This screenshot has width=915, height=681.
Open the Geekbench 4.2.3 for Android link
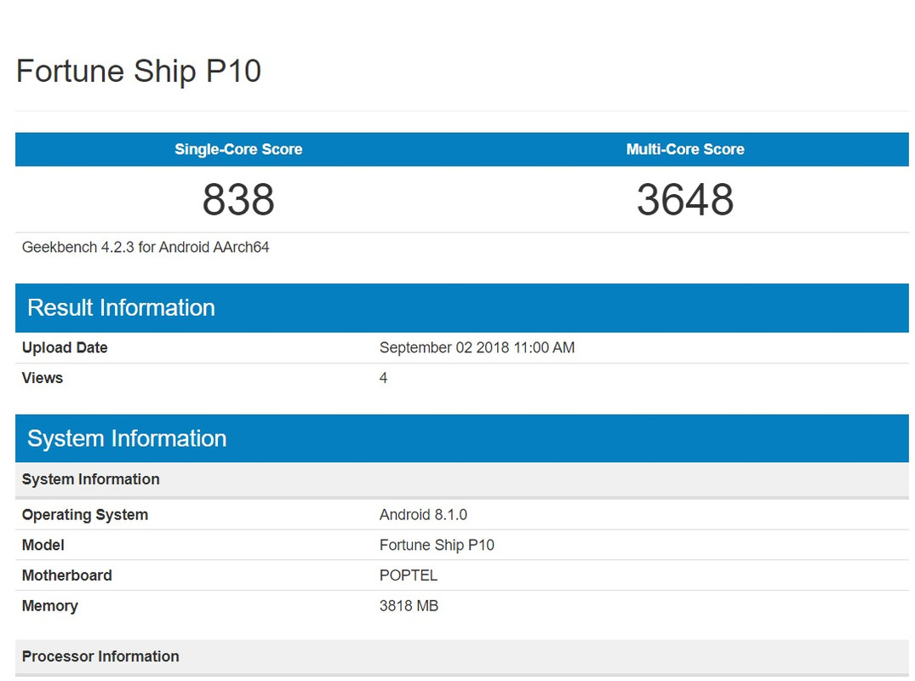pos(145,247)
